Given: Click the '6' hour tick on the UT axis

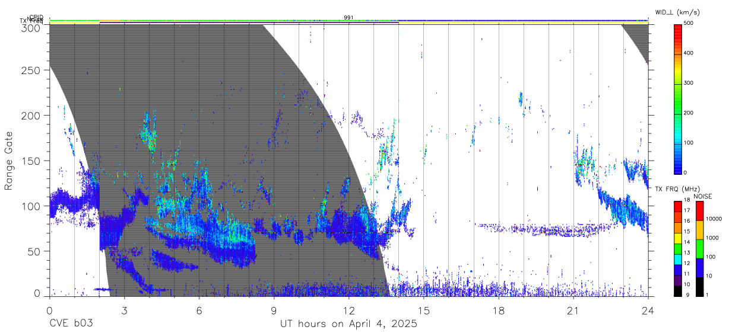Looking at the screenshot, I should 199,310.
